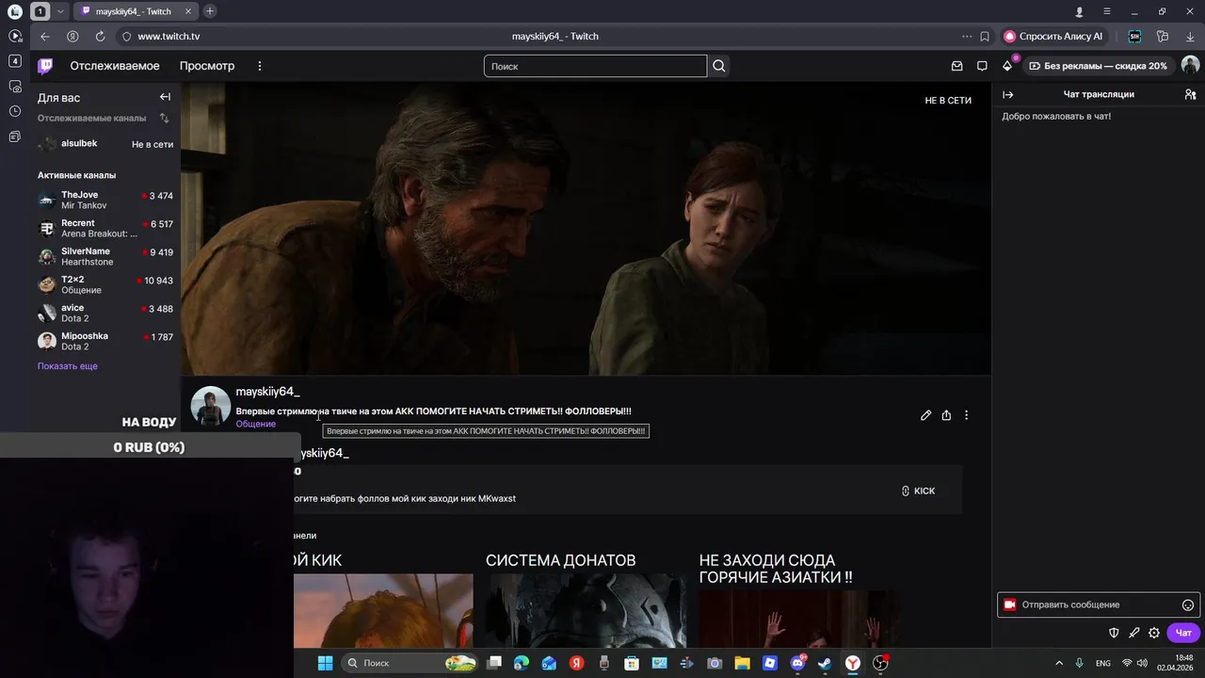Open mayskiiy64_ channel name link
The height and width of the screenshot is (678, 1205).
(x=267, y=391)
